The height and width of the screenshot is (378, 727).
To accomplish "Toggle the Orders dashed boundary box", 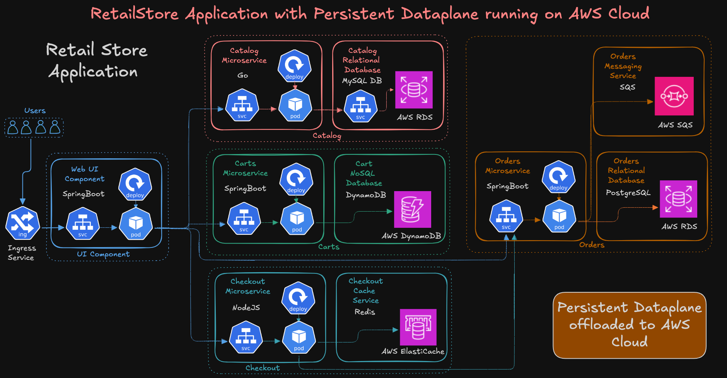I will tap(592, 245).
